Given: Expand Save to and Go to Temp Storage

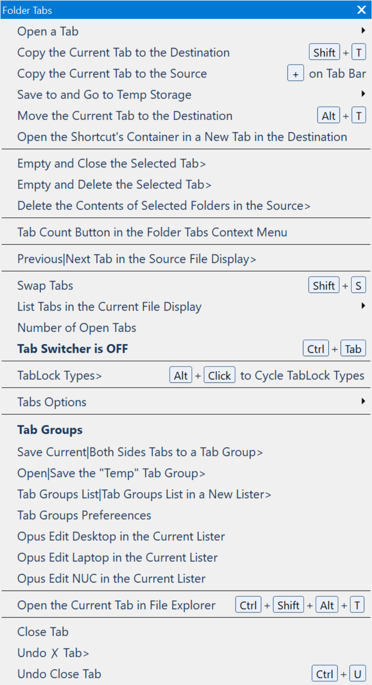Looking at the screenshot, I should (x=104, y=95).
